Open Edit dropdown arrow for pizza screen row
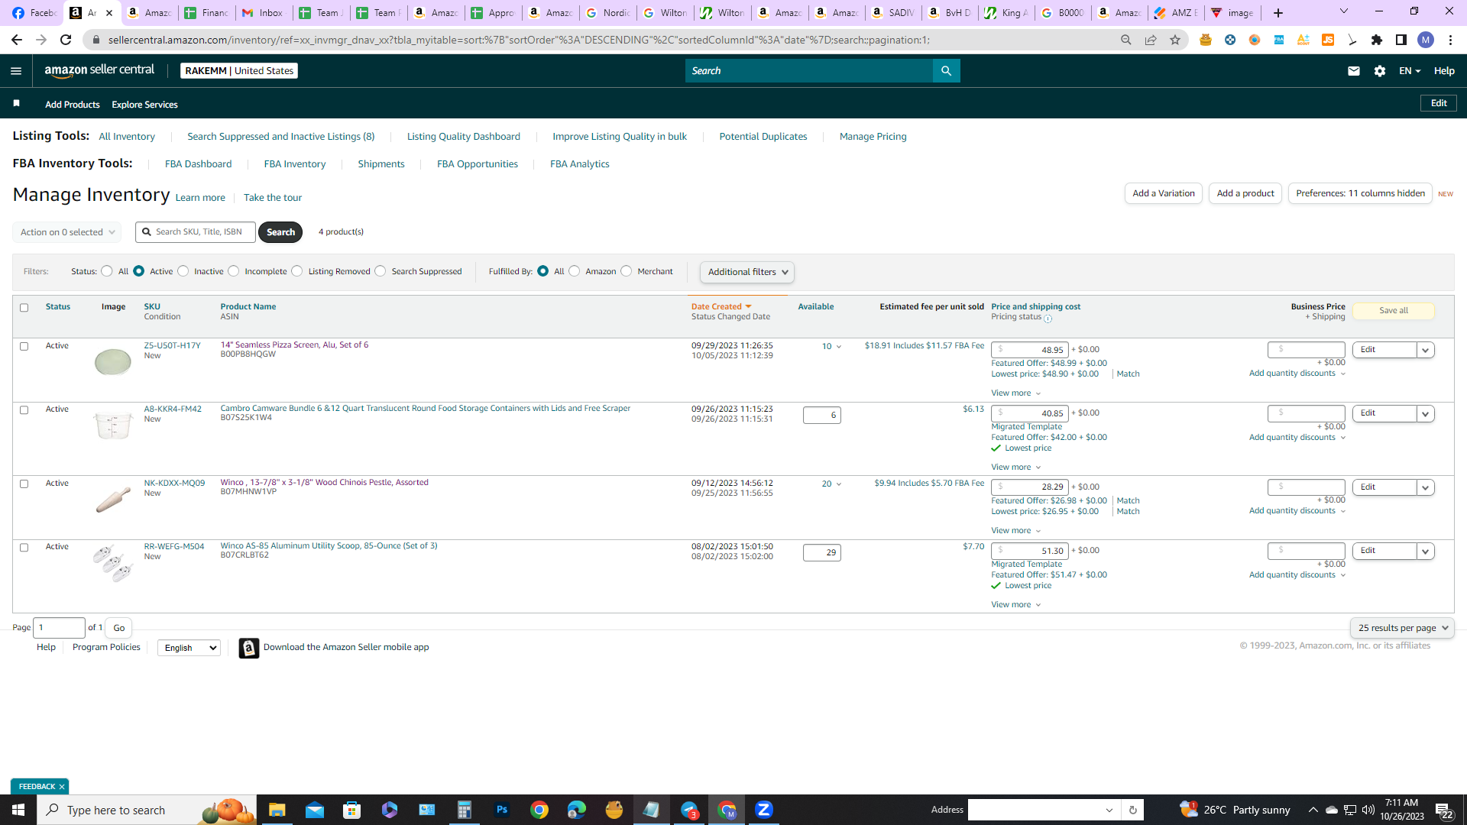Screen dimensions: 1467x825 tap(1425, 350)
